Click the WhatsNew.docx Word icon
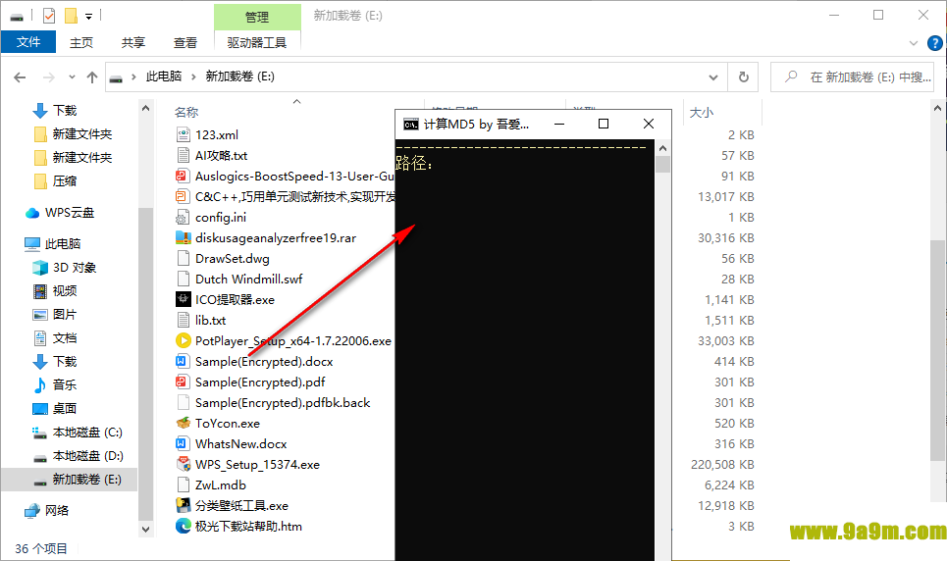 tap(183, 444)
